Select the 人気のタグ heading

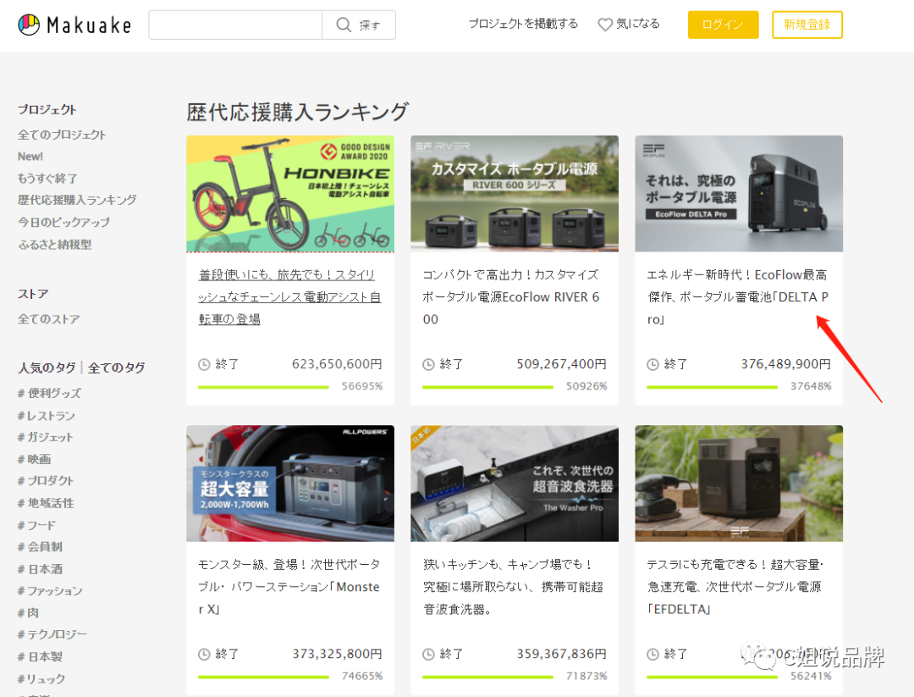[47, 368]
